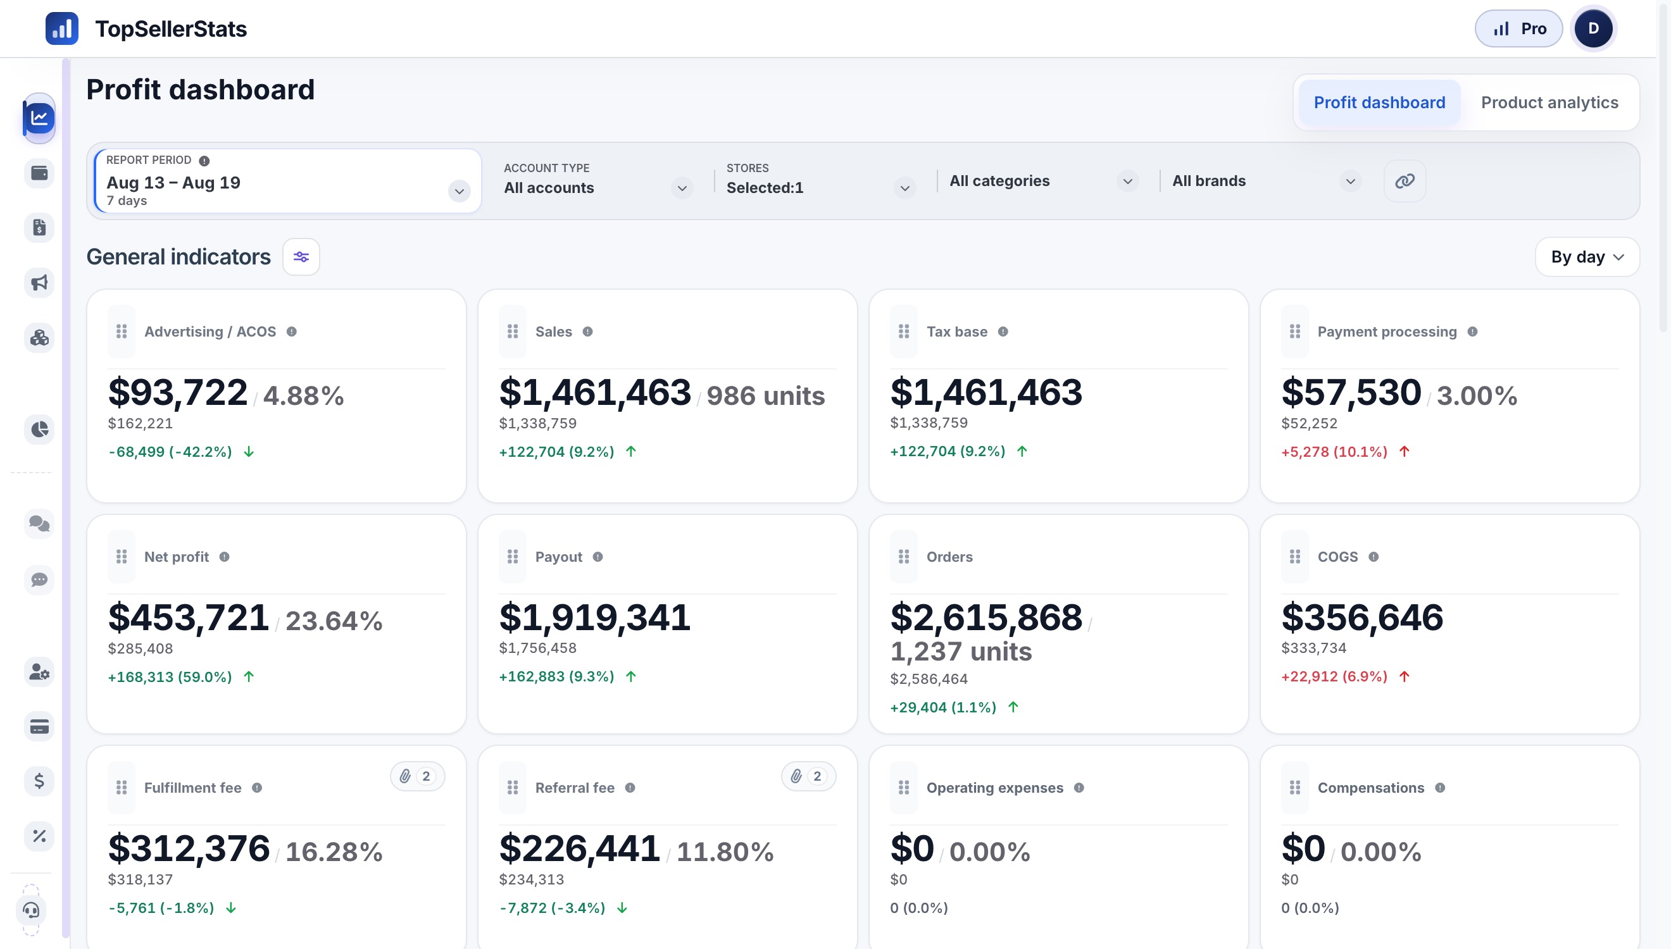Expand the By day grouping dropdown
Screen dimensions: 1671x949
pos(1587,257)
